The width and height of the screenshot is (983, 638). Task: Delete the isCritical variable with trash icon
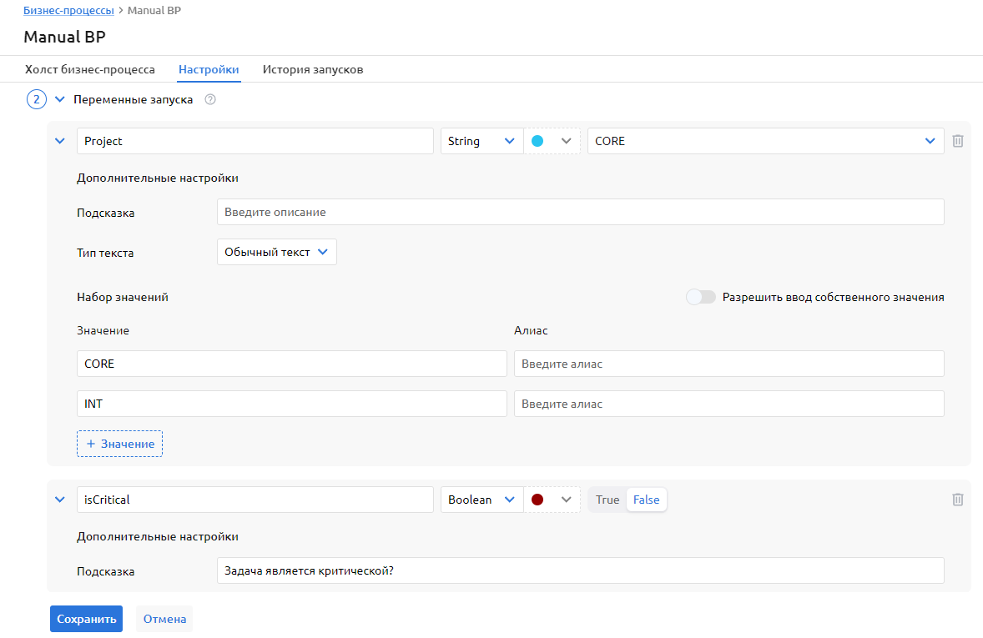click(x=958, y=500)
